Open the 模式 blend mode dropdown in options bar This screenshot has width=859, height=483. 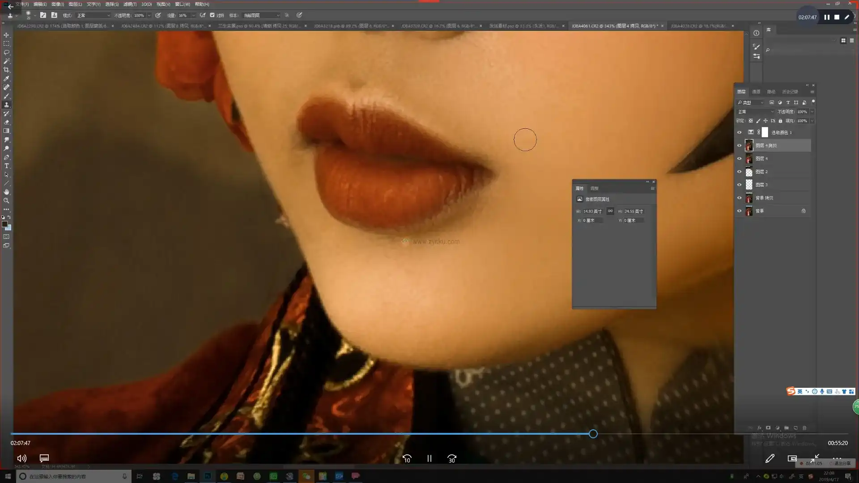(93, 15)
